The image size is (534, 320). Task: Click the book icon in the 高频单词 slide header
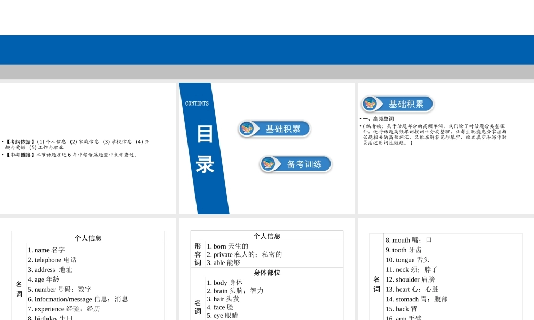[370, 103]
